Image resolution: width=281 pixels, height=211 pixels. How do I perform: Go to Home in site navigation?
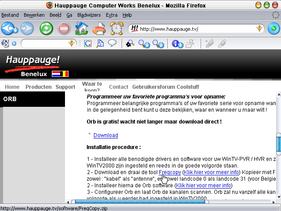click(12, 87)
